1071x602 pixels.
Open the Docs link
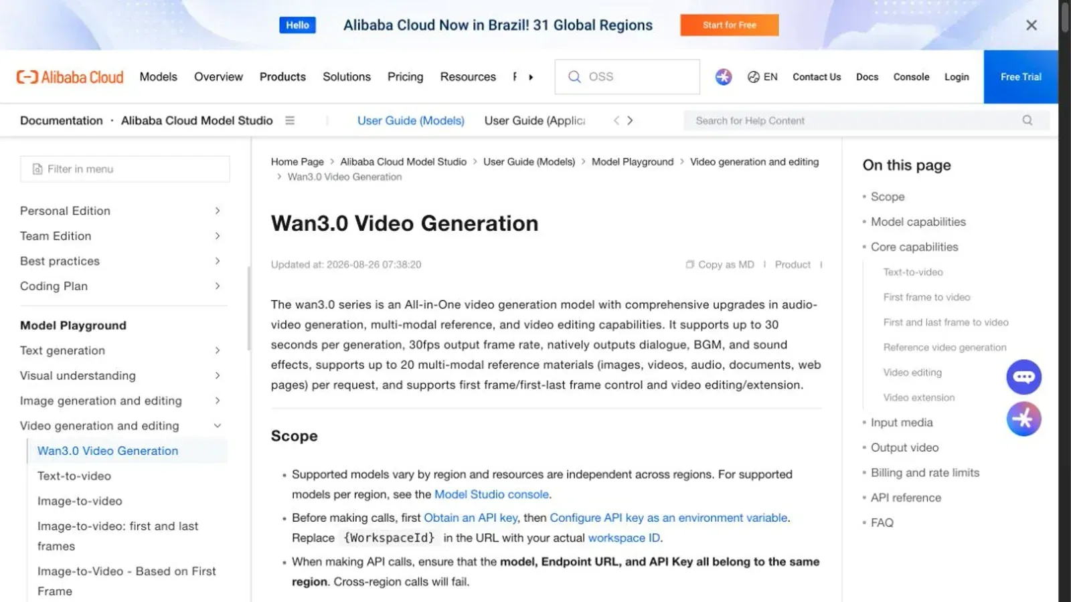867,77
